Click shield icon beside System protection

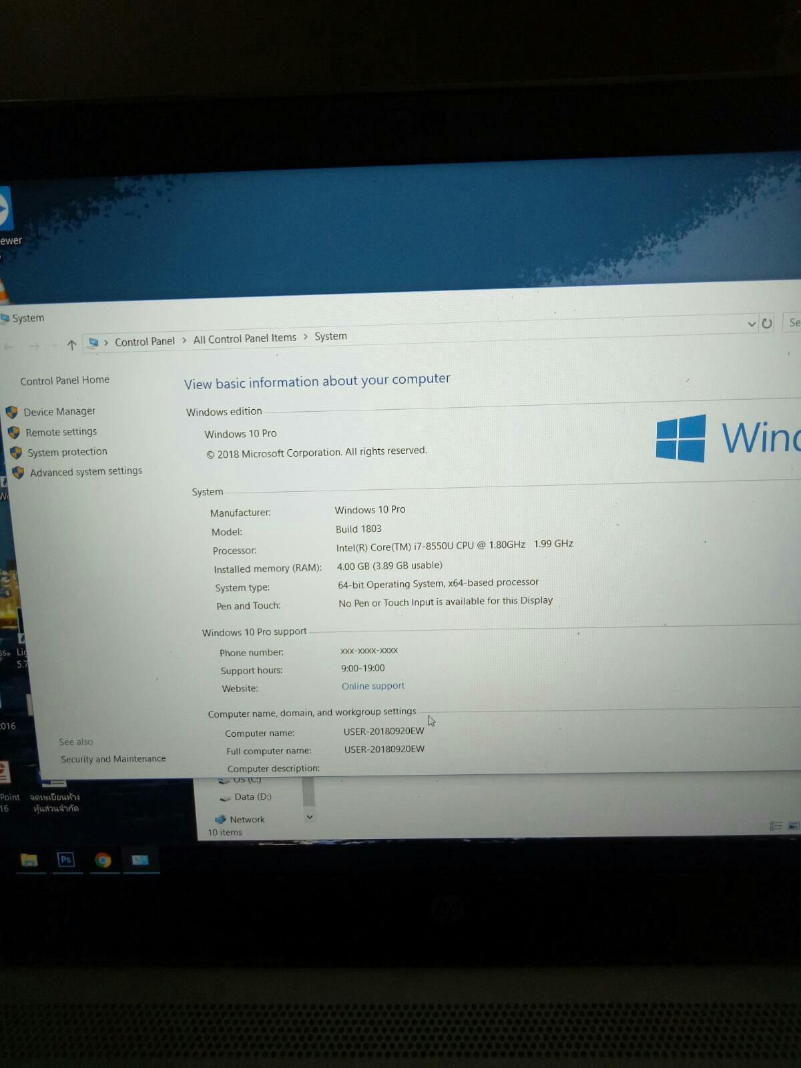[x=16, y=453]
